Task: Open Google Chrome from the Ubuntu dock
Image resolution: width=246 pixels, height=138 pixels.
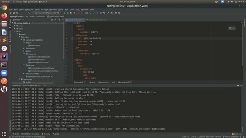Action: (x=4, y=8)
